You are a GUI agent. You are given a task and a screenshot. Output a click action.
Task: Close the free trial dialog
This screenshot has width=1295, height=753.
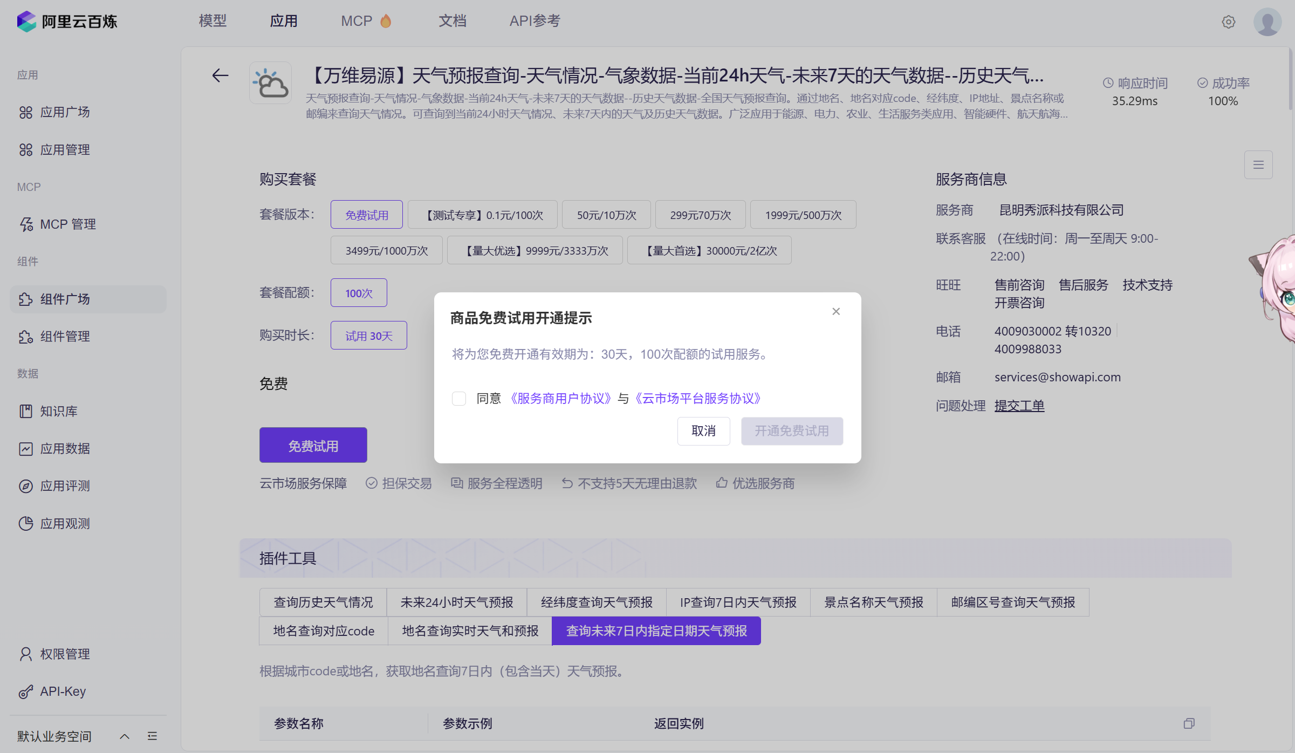[x=835, y=311]
